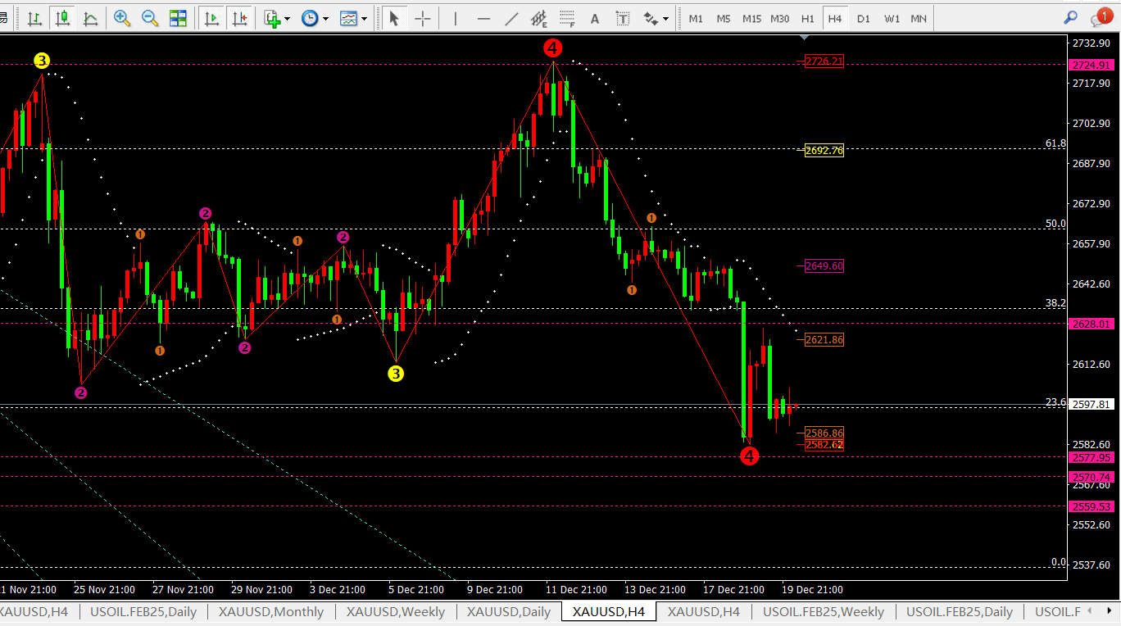1121x626 pixels.
Task: Select the 2726.21 price label
Action: click(x=824, y=61)
